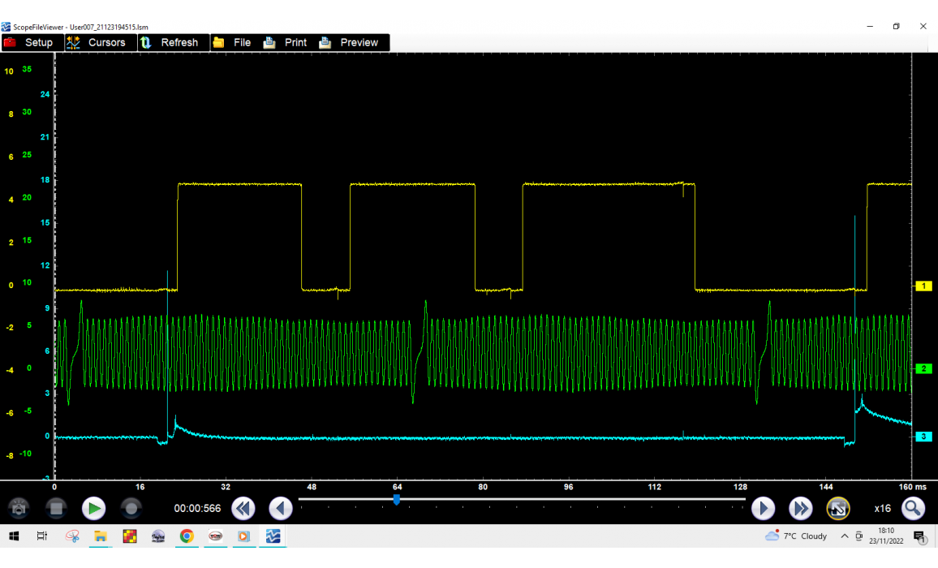The height and width of the screenshot is (568, 938).
Task: Click the green Play button
Action: pyautogui.click(x=94, y=509)
